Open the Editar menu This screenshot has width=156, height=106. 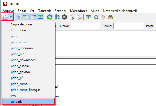[22, 11]
